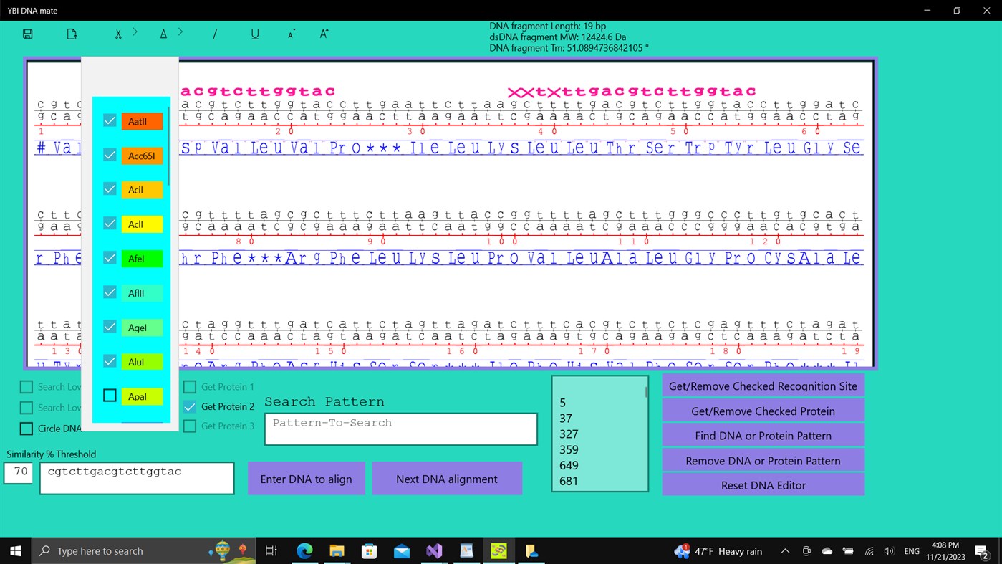
Task: Enable the ApaI enzyme checkbox
Action: [110, 396]
